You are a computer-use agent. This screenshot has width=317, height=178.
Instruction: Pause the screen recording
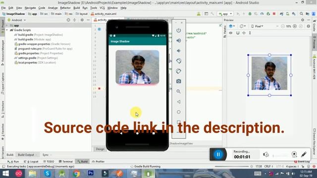(218, 155)
